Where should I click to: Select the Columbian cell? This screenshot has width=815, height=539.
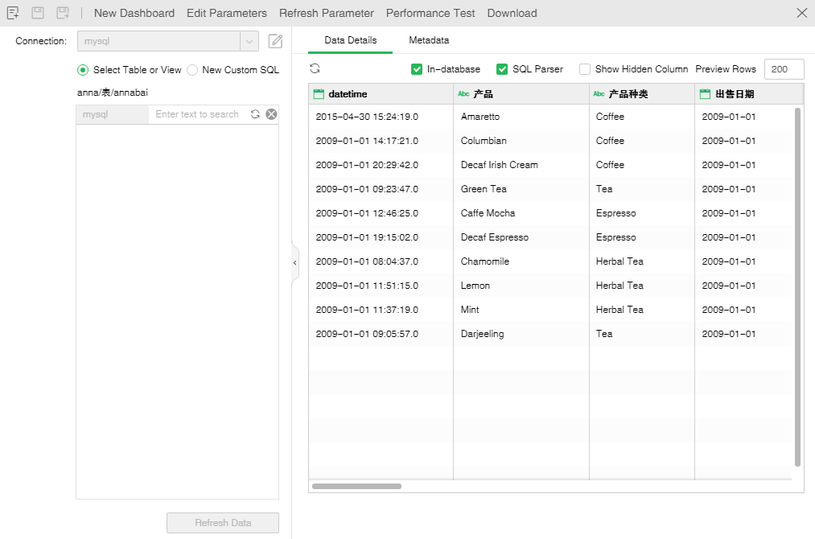click(x=521, y=141)
